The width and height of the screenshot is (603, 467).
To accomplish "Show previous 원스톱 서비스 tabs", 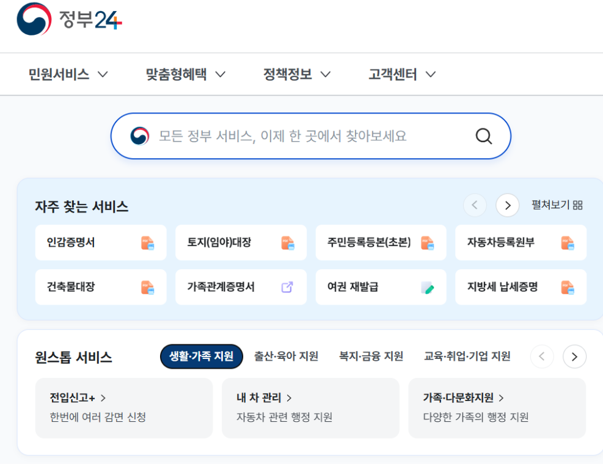I will click(x=542, y=357).
